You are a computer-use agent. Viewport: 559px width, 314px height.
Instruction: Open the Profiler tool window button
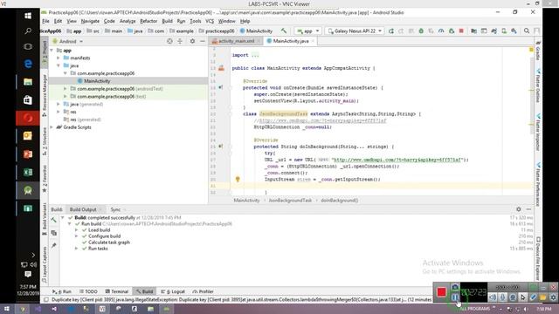203,291
